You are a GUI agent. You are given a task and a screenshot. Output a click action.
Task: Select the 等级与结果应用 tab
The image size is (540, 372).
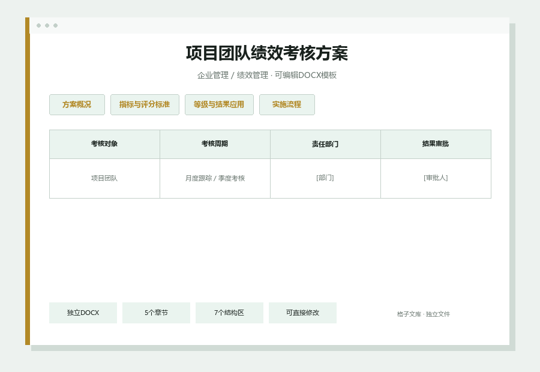coord(219,105)
